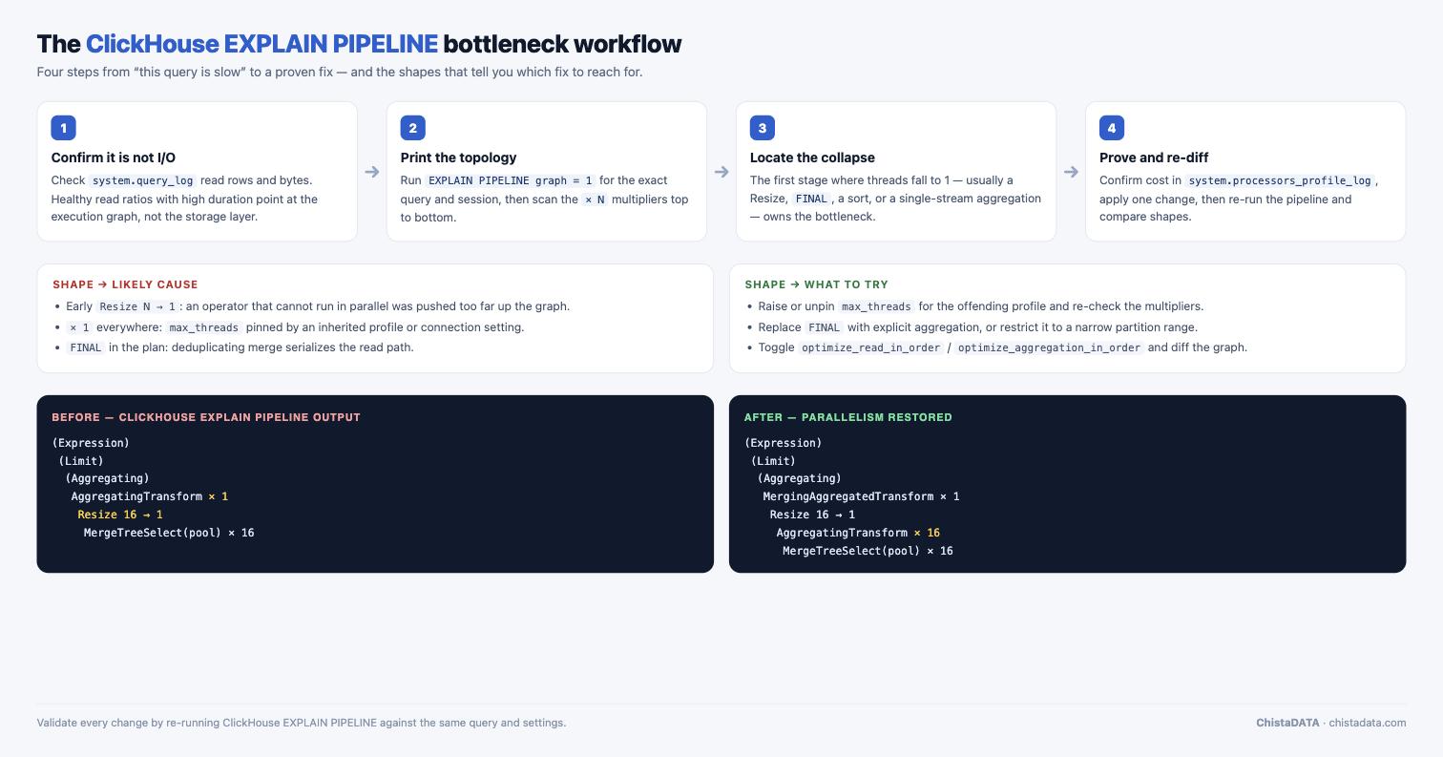The height and width of the screenshot is (757, 1443).
Task: Click the "FINAL" chip in "Replace FINAL" bullet
Action: pos(825,327)
